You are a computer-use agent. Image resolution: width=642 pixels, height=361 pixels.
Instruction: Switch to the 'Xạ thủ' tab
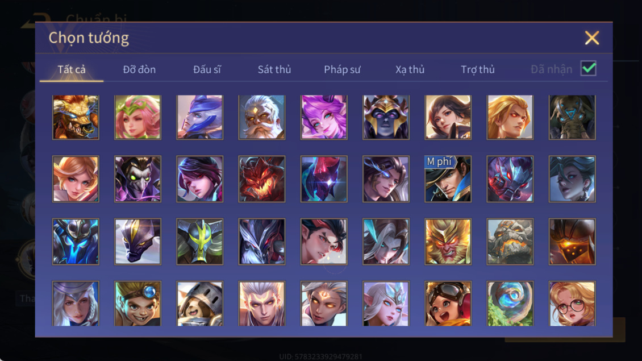coord(410,70)
